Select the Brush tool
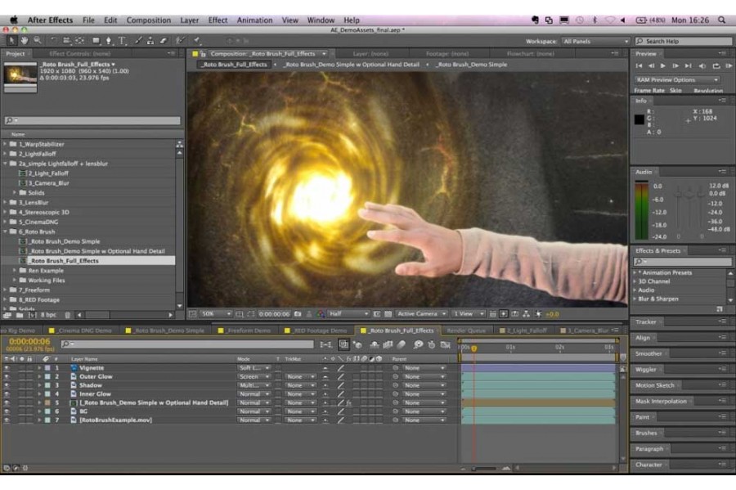The height and width of the screenshot is (490, 736). tap(138, 41)
